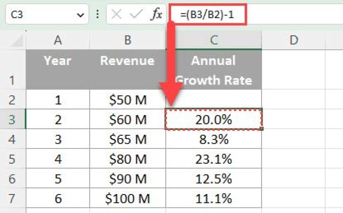Click the three-dot formula bar resize handle

[98, 15]
